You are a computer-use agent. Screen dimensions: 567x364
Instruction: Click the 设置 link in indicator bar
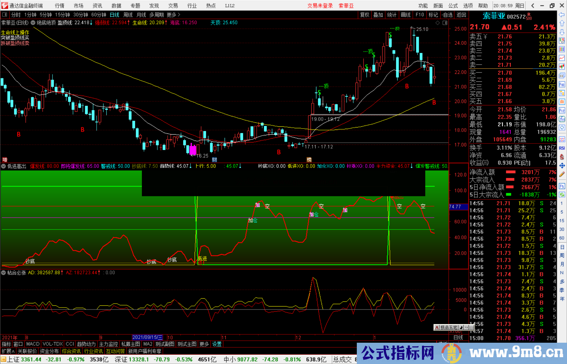pyautogui.click(x=217, y=344)
